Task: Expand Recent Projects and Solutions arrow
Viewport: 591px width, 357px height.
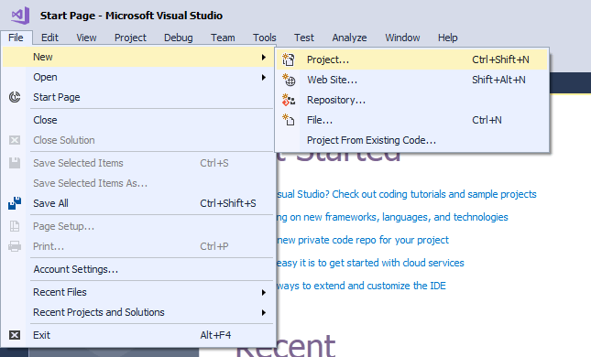Action: (264, 313)
